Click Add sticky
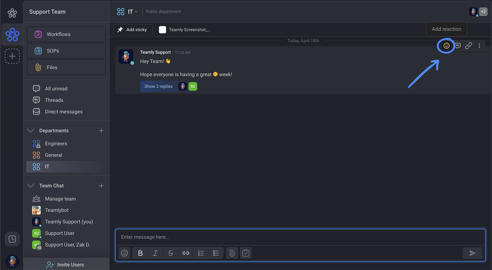This screenshot has width=492, height=270. (x=133, y=30)
